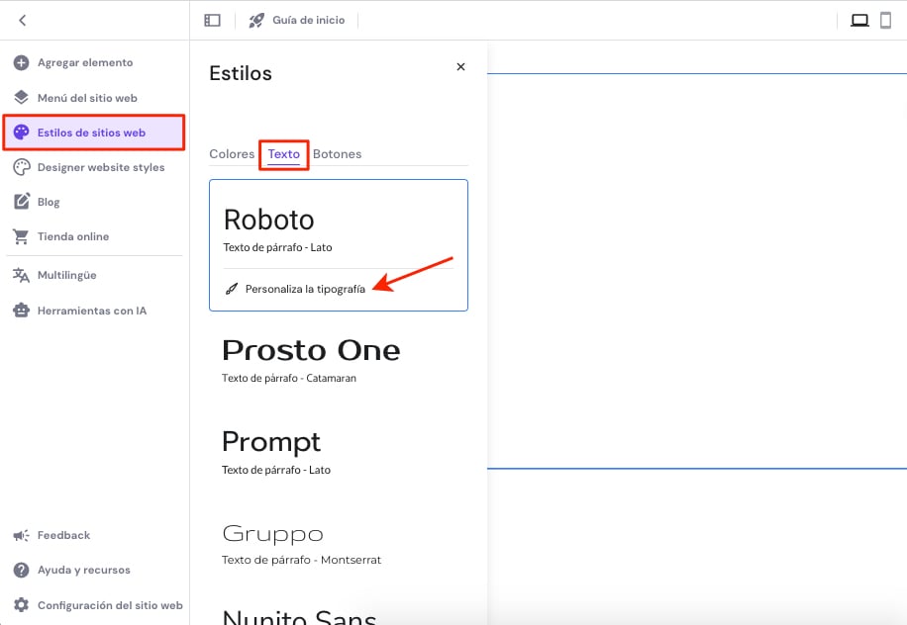Screen dimensions: 907x625
Task: Click the shopping cart icon for Tienda online
Action: pyautogui.click(x=22, y=236)
